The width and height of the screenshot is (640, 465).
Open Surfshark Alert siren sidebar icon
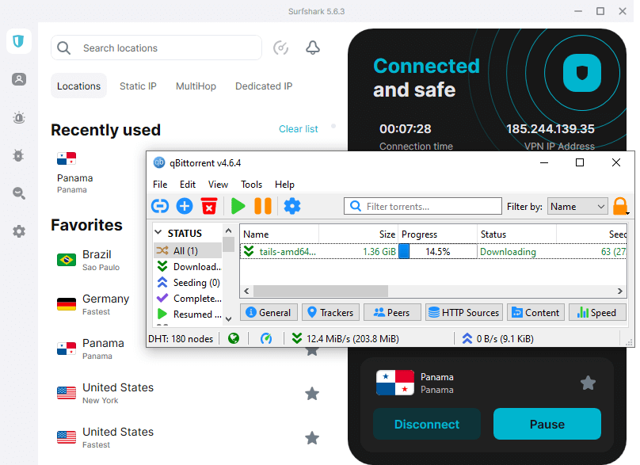click(19, 117)
